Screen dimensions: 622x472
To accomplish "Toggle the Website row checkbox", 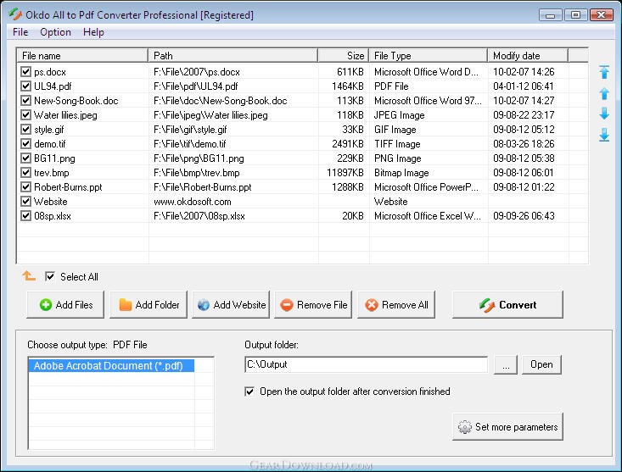I will point(25,201).
